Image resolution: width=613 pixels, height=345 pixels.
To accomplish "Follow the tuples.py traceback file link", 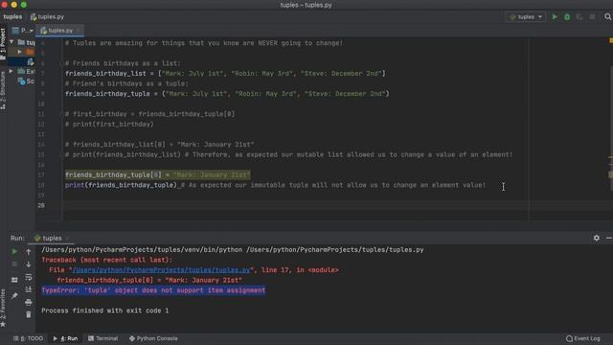I will click(161, 270).
